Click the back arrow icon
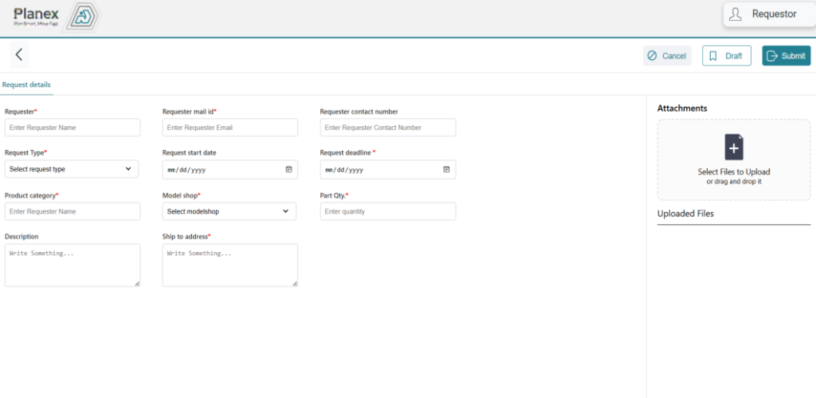Screen dimensions: 816x398 19,55
